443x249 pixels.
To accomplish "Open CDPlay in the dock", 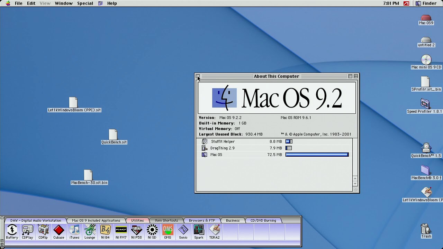I will [x=27, y=232].
